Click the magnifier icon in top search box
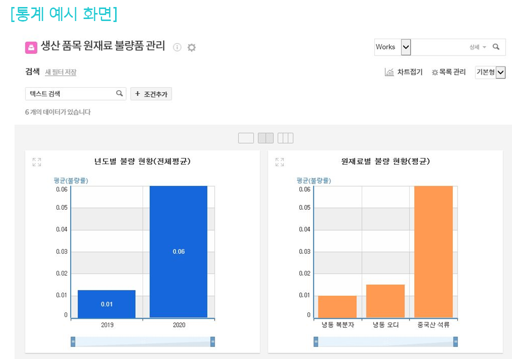 coord(496,47)
